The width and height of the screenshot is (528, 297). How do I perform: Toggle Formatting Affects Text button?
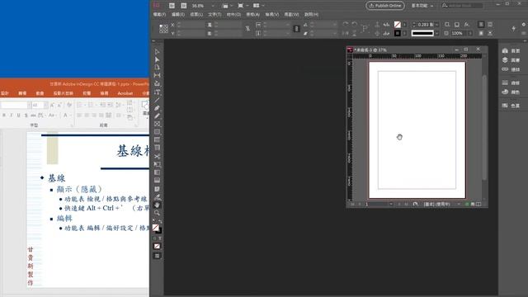click(x=160, y=238)
